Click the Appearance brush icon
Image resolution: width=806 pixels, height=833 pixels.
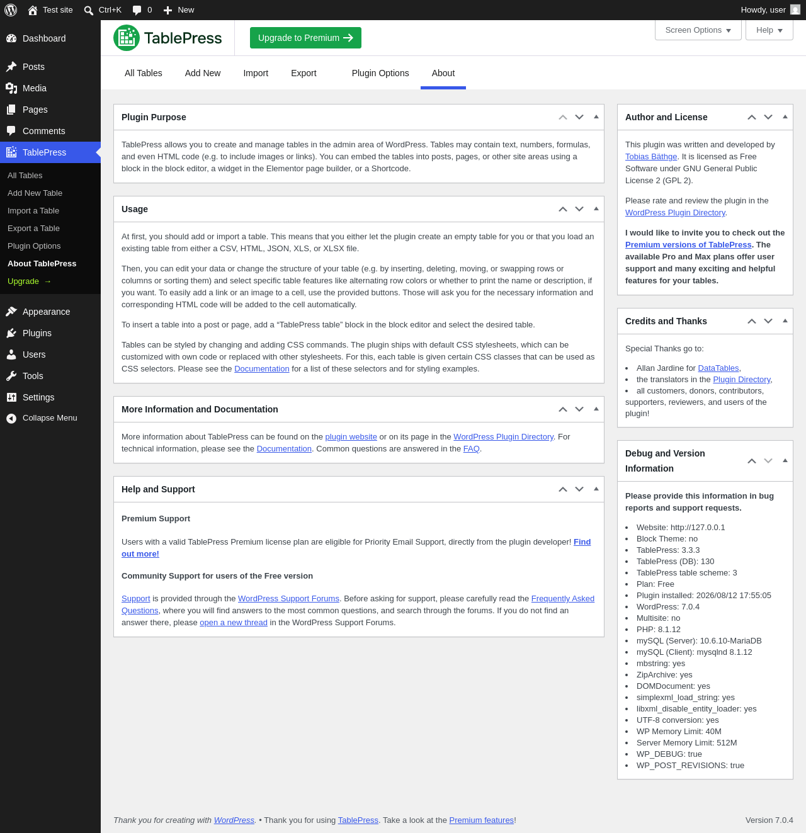click(11, 312)
